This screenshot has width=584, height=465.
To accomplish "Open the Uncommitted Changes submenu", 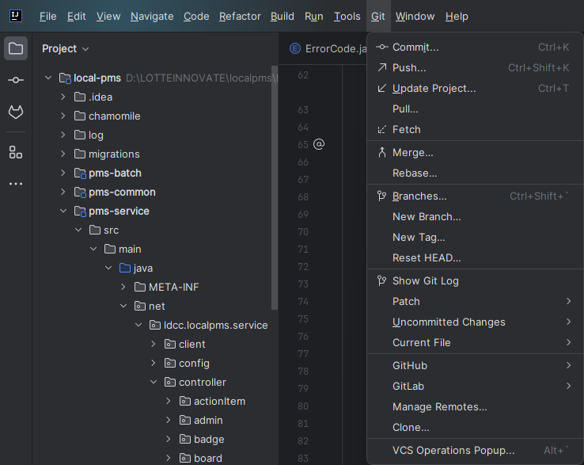I will tap(475, 322).
